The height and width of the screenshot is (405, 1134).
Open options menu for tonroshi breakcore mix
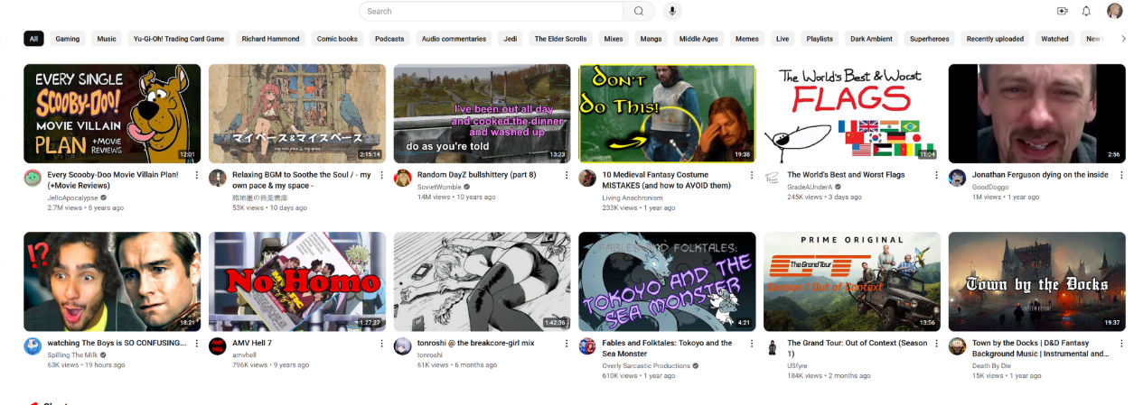point(567,344)
